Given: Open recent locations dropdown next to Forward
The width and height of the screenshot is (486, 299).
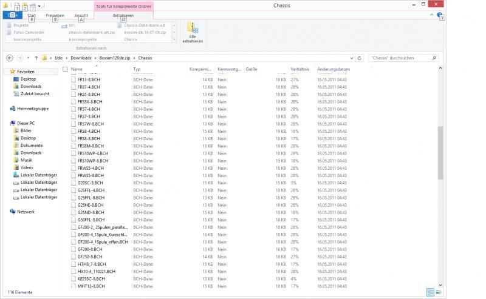Looking at the screenshot, I should (x=28, y=58).
